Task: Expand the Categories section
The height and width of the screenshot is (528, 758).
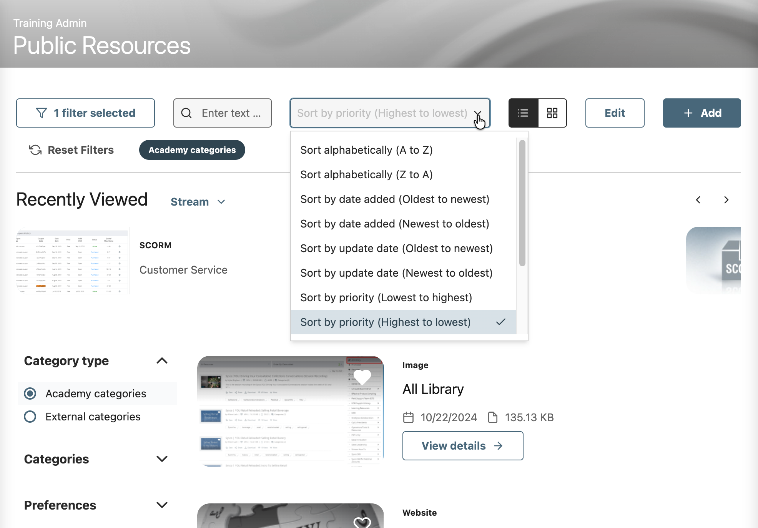Action: click(x=162, y=459)
